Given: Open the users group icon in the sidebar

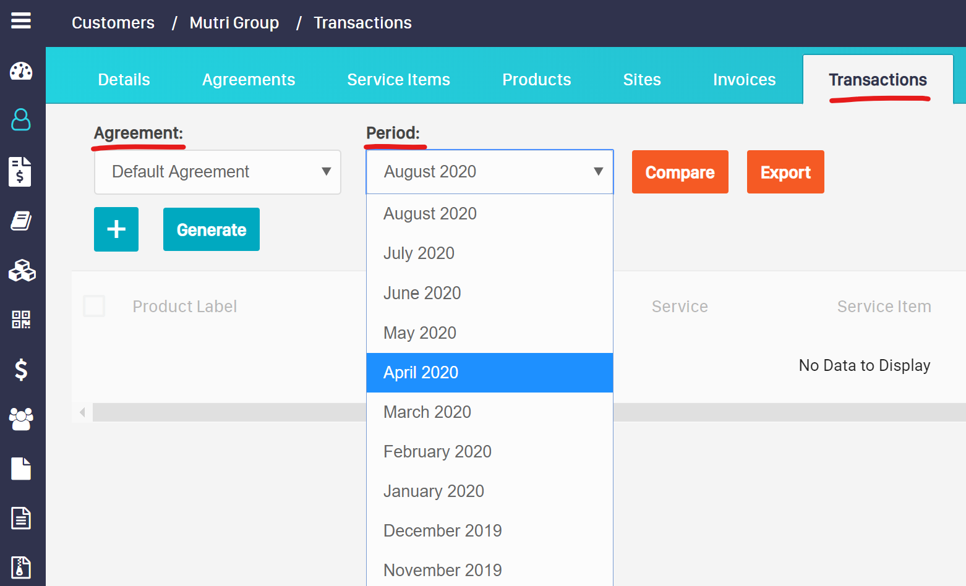Looking at the screenshot, I should (21, 419).
